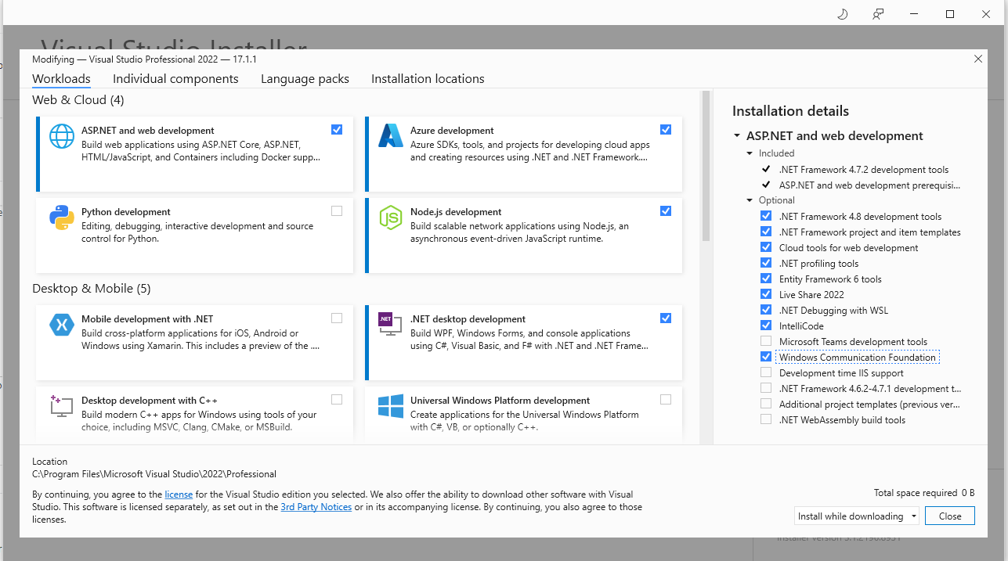This screenshot has height=561, width=1008.
Task: Enable the Python development workload checkbox
Action: coord(337,210)
